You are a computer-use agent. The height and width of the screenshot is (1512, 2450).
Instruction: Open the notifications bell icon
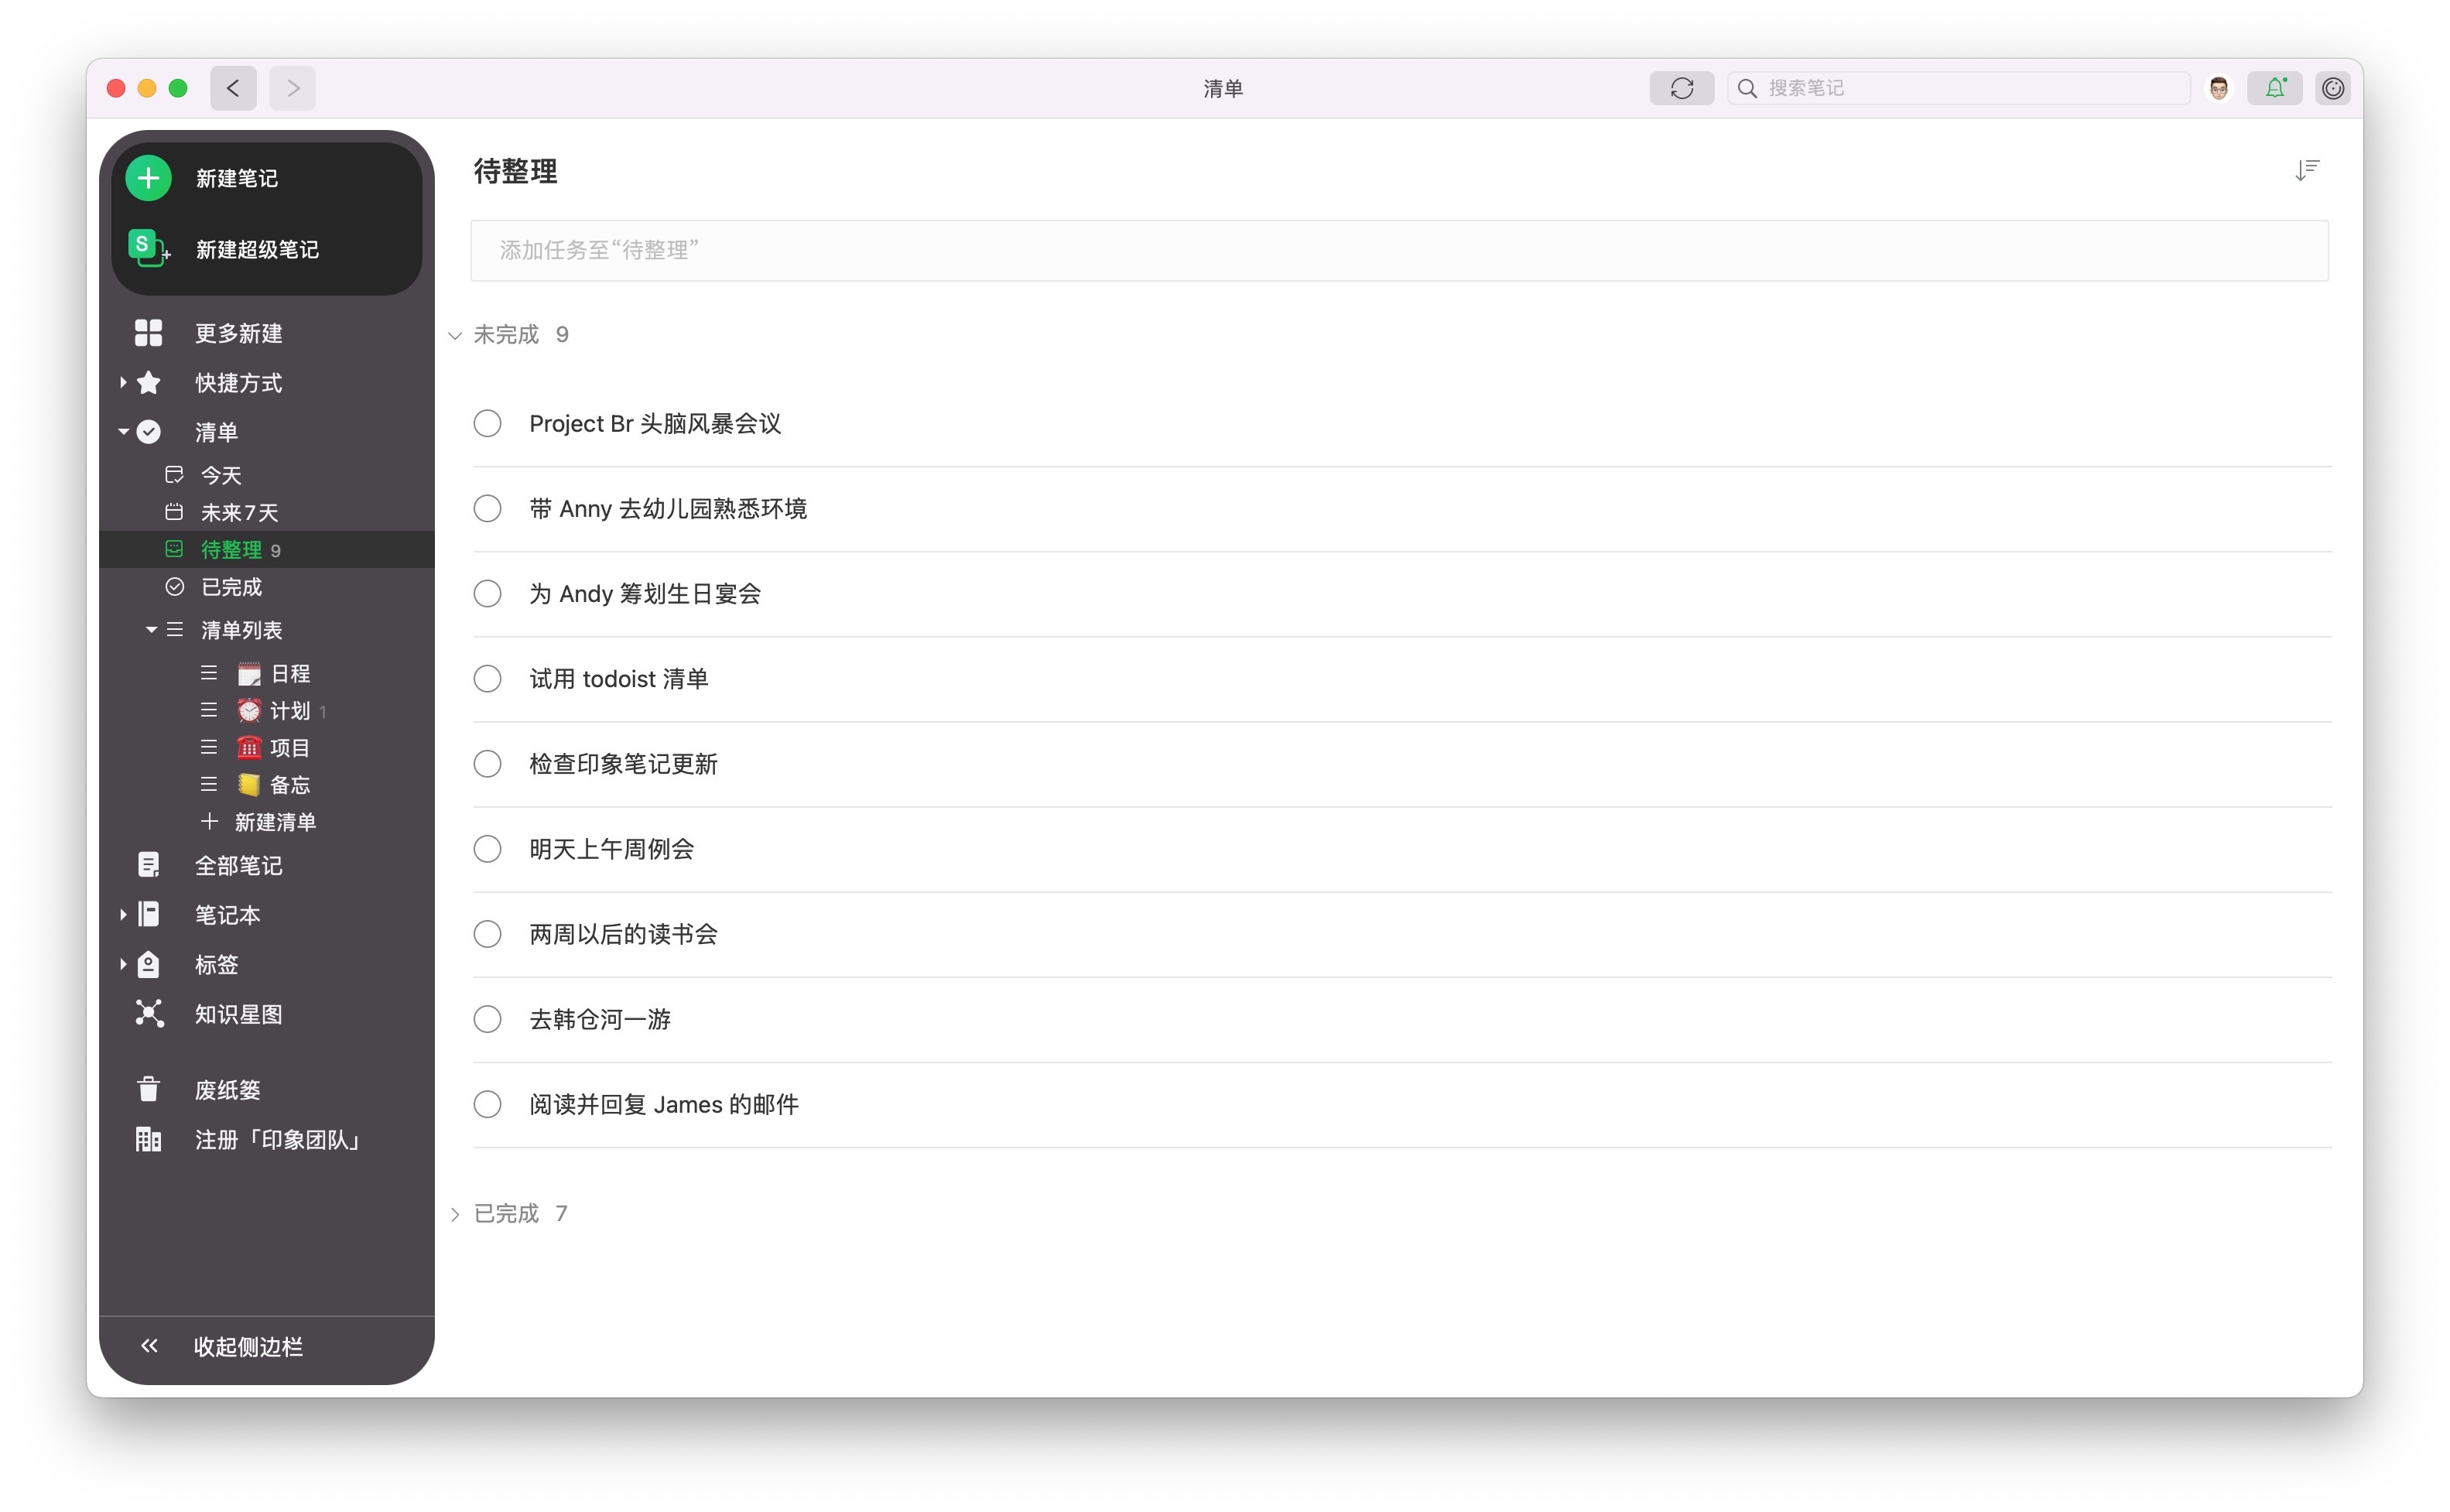click(x=2275, y=88)
